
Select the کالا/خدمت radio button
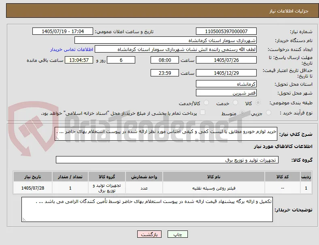point(206,103)
